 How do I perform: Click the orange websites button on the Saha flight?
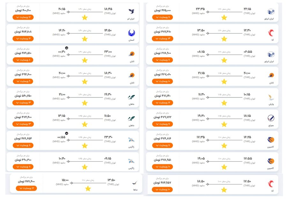coord(26,188)
